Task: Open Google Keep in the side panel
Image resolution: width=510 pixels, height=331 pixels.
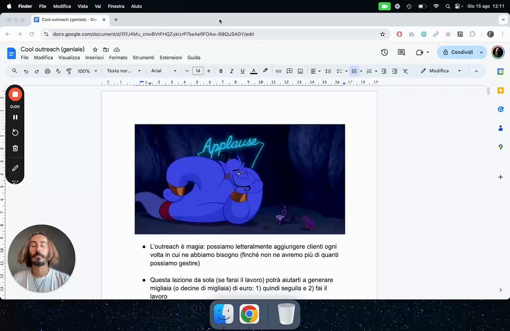Action: click(x=500, y=90)
